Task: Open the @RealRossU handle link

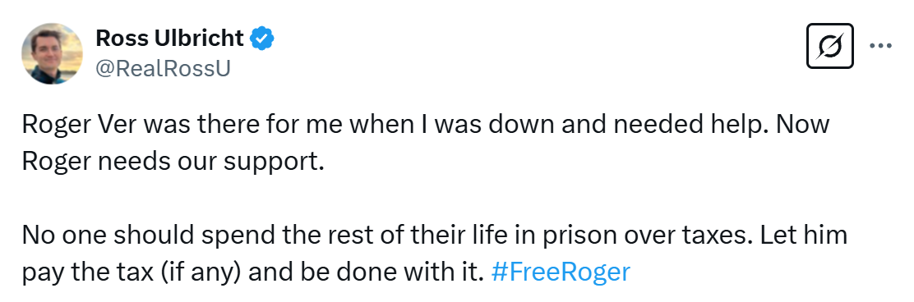Action: point(163,69)
